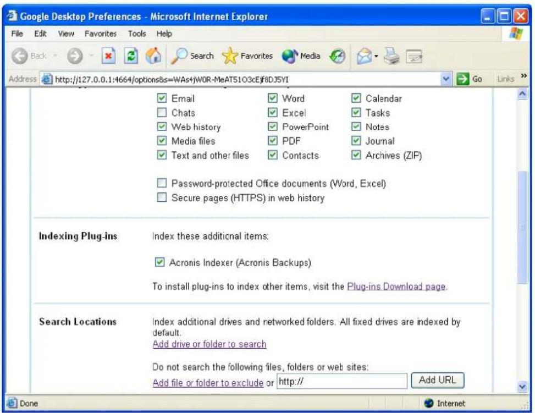Image resolution: width=535 pixels, height=413 pixels.
Task: Click green Go arrow button
Action: coord(462,79)
